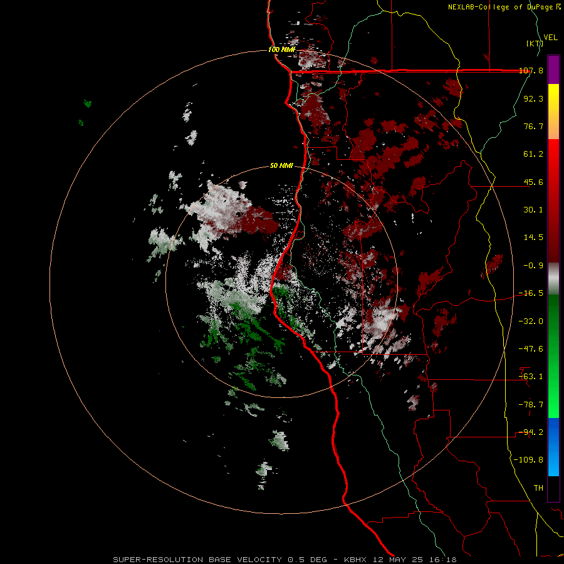Click the TH legend label
Screen dimensions: 564x564
click(x=538, y=488)
